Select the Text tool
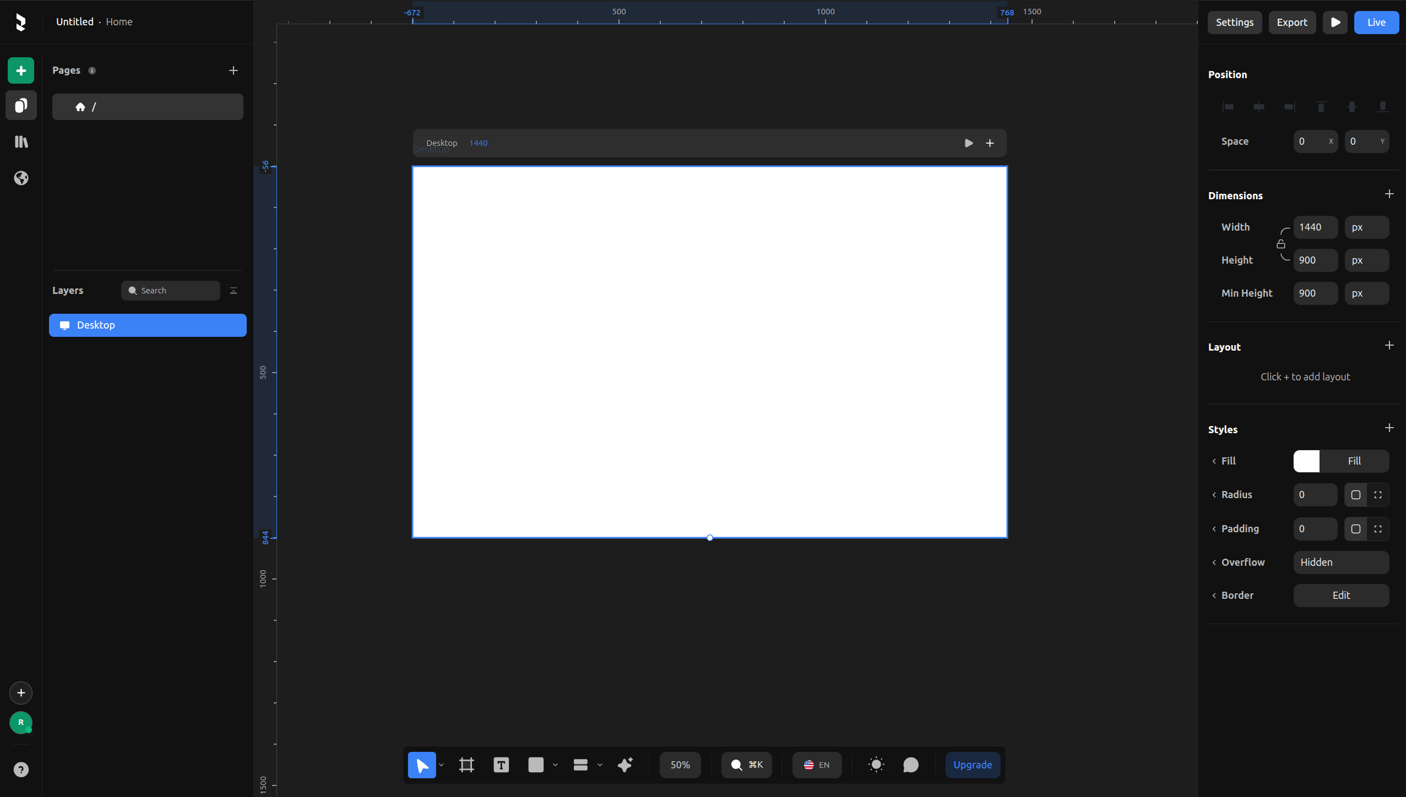1406x797 pixels. click(x=501, y=765)
